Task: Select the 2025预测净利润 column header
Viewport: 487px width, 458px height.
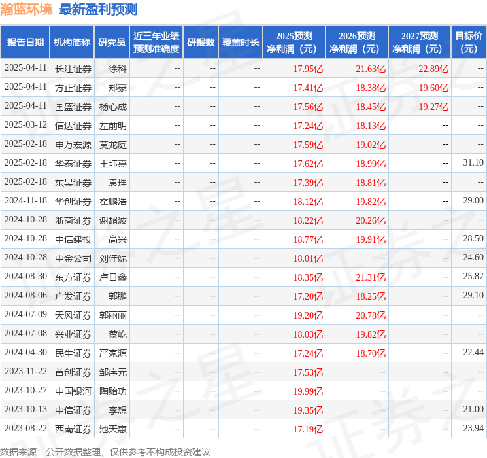Action: [x=294, y=43]
